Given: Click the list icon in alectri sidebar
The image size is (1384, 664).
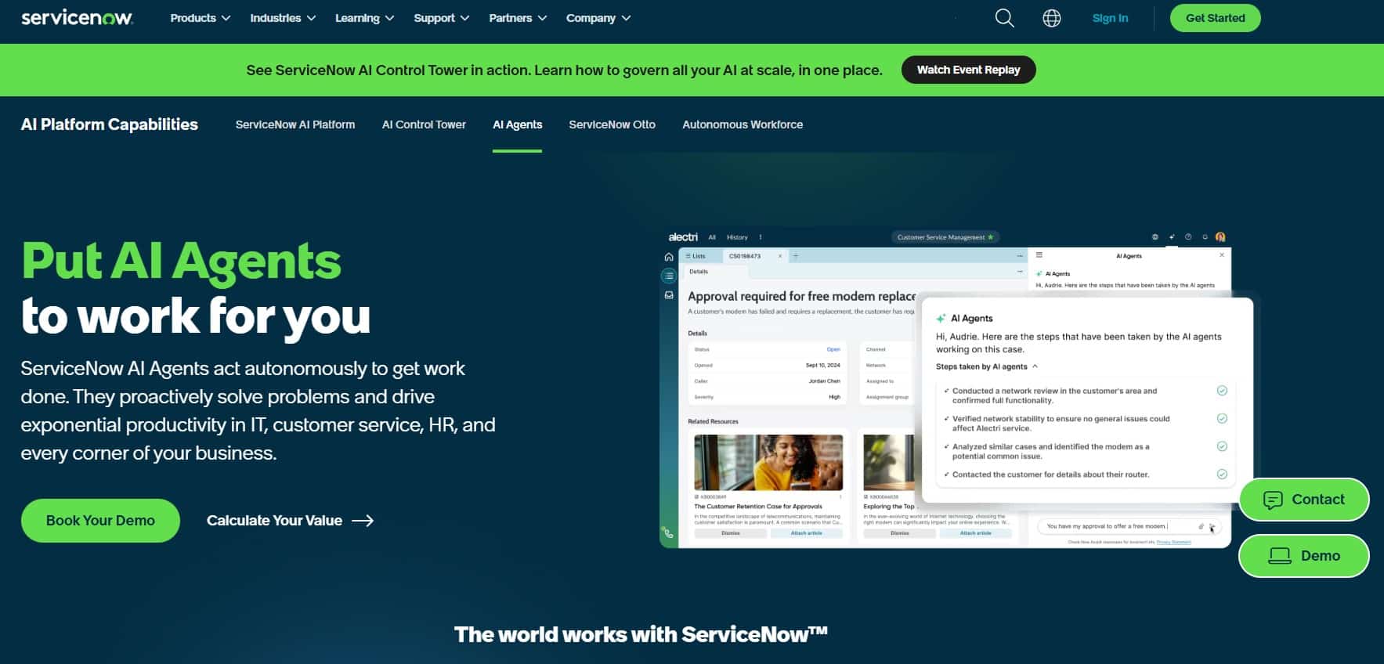Looking at the screenshot, I should [668, 276].
